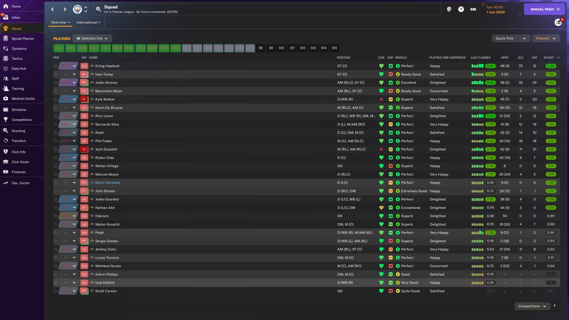Click the search magnifier icon
This screenshot has height=320, width=569.
click(98, 9)
